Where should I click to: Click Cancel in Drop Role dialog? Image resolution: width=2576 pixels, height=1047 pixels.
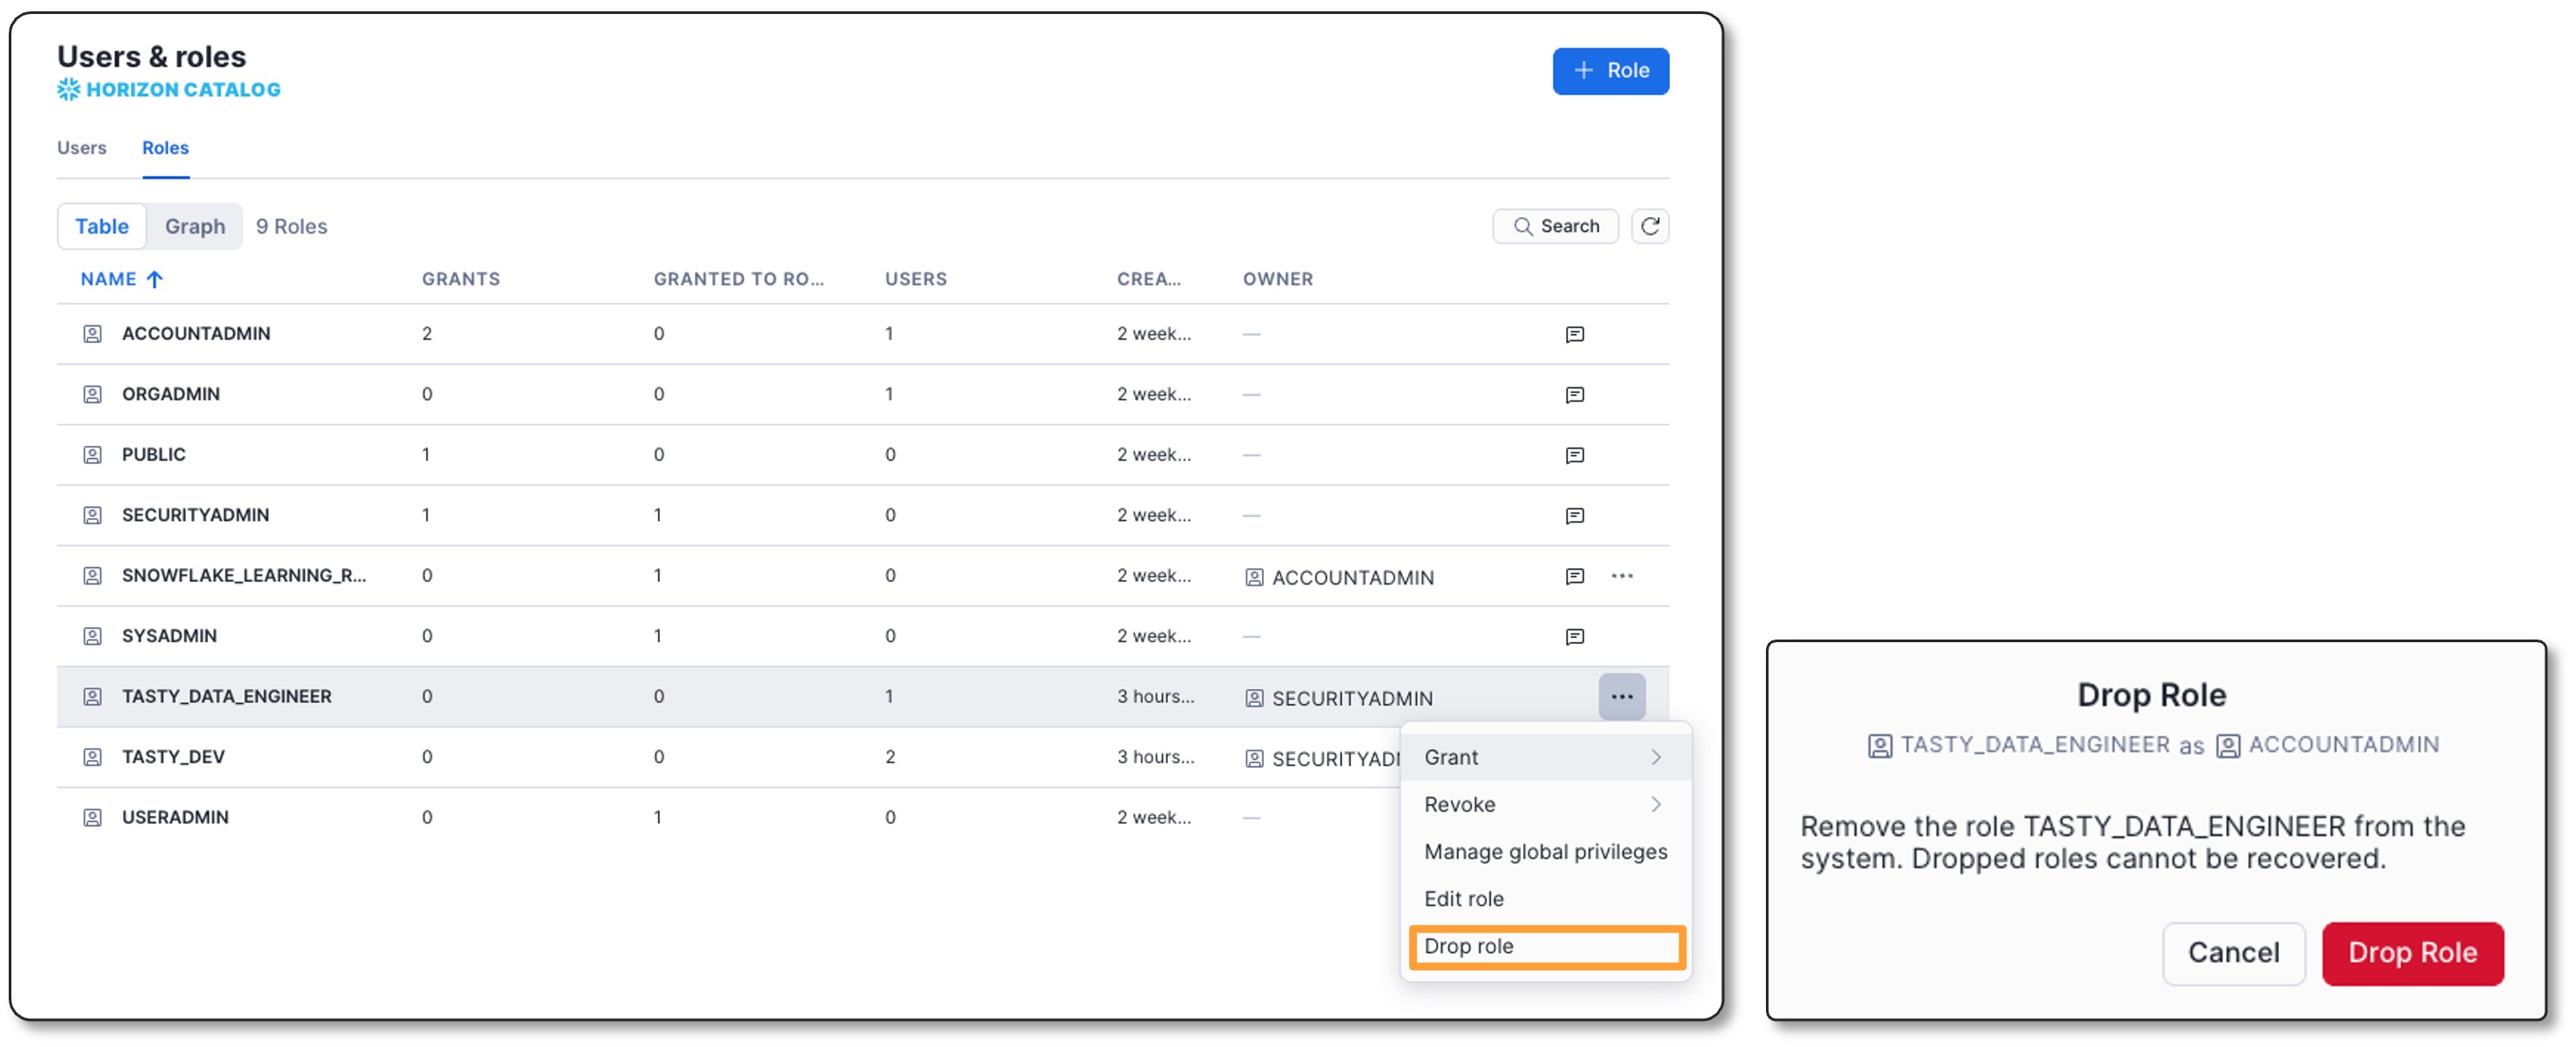tap(2233, 952)
